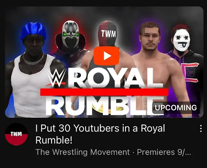Click the WWE logo in thumbnail

click(56, 78)
